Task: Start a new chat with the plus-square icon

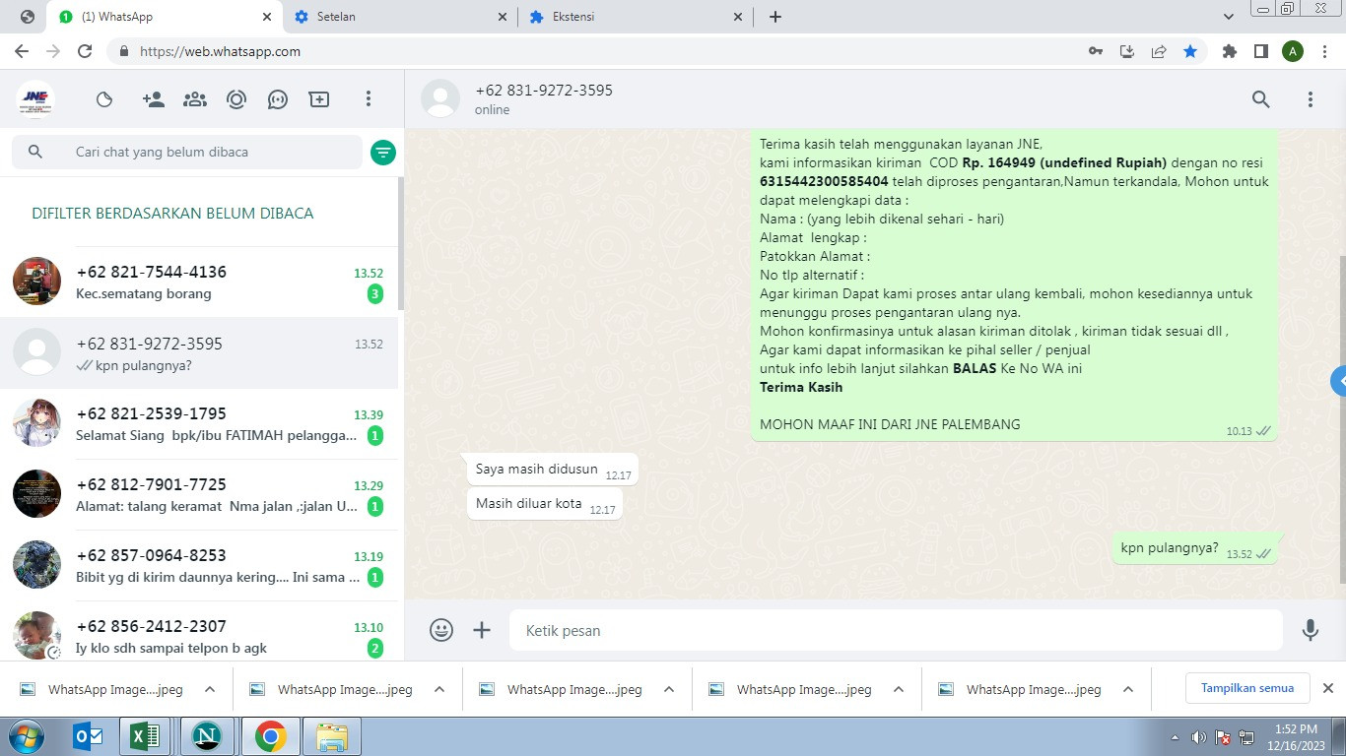Action: click(x=319, y=99)
